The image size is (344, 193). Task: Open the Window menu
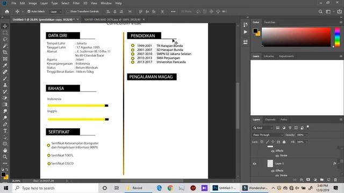[x=106, y=3]
